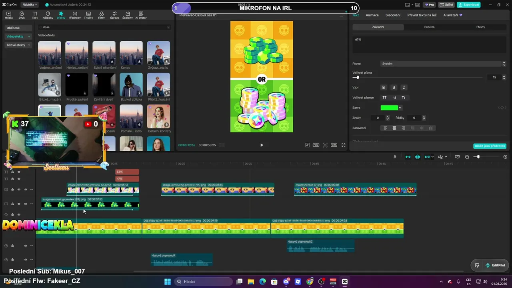The image size is (512, 288).
Task: Hide the second text track with its eye icon
Action: (19, 179)
